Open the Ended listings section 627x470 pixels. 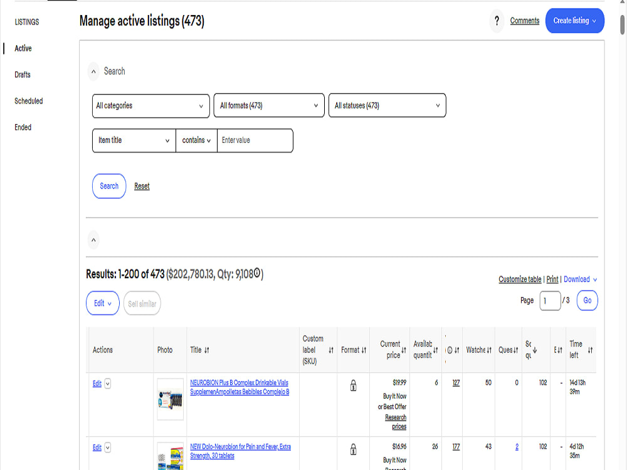23,127
